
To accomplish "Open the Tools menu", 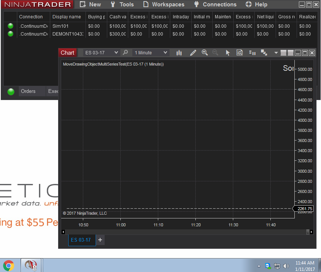I will [122, 4].
